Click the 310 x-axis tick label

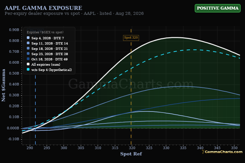coord(98,148)
